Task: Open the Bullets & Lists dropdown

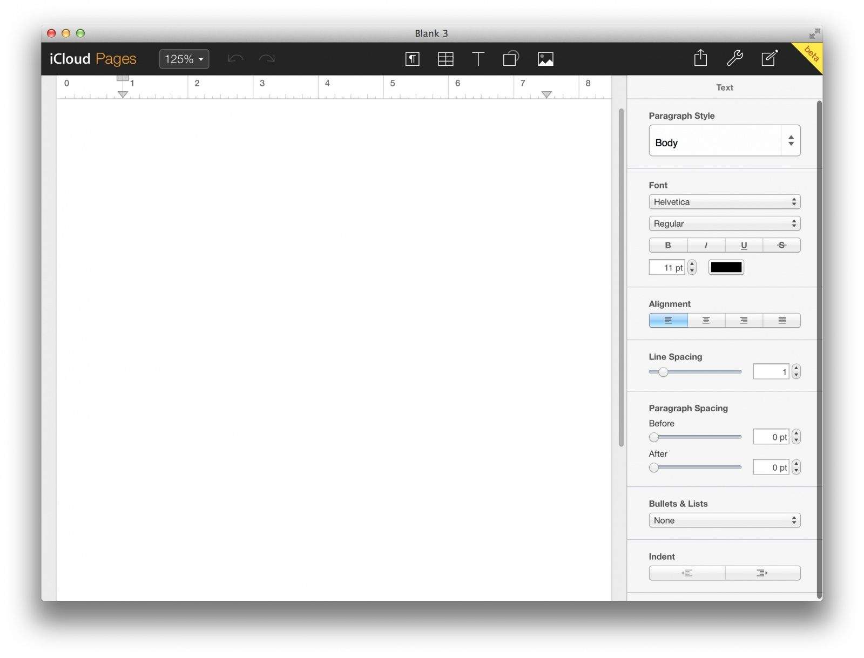Action: pos(724,520)
